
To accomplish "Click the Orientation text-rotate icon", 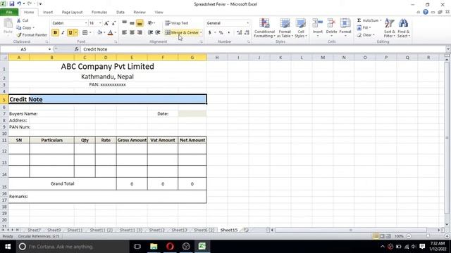I will [150, 23].
